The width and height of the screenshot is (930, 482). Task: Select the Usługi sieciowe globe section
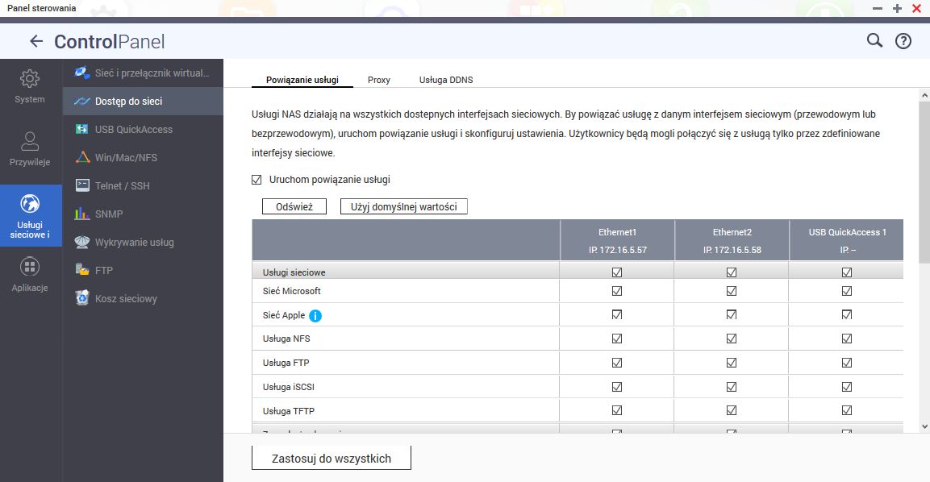30,215
